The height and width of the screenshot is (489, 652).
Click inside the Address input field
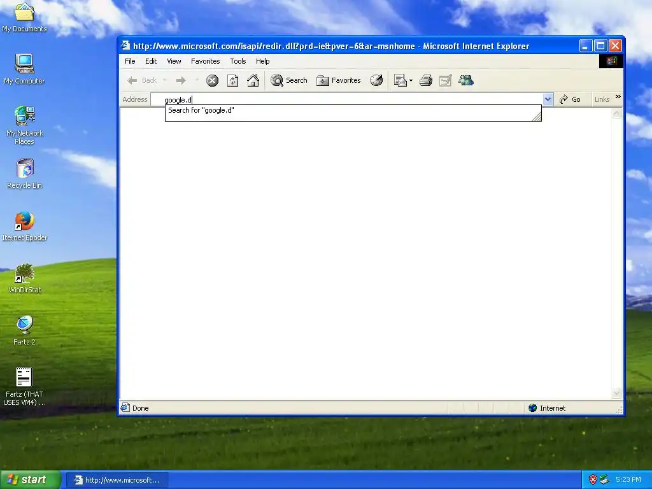347,99
